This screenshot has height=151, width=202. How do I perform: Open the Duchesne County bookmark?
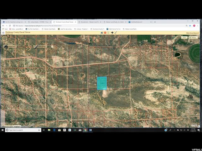coord(98,29)
